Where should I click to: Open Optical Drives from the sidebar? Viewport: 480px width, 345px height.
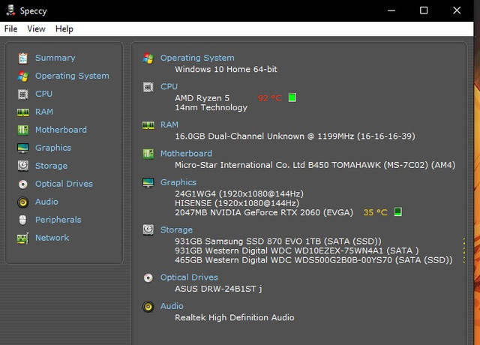(64, 184)
